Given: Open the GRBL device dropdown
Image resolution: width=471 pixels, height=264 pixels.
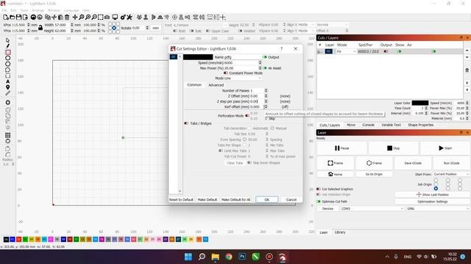Looking at the screenshot, I should pos(438,208).
